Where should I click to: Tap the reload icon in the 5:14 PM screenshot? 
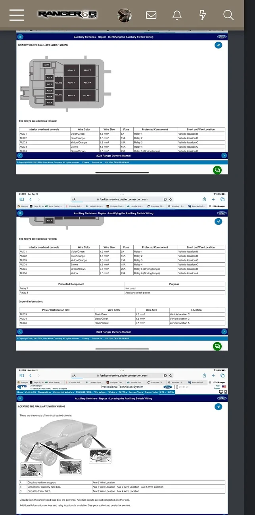pyautogui.click(x=171, y=199)
